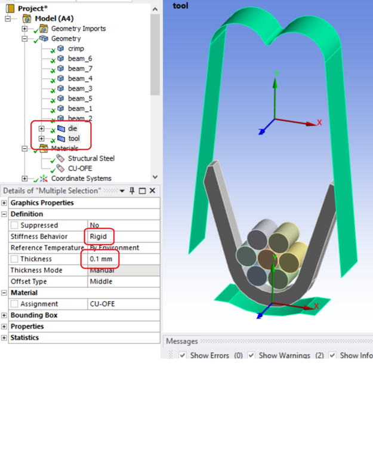Select the Project node icon

10,8
